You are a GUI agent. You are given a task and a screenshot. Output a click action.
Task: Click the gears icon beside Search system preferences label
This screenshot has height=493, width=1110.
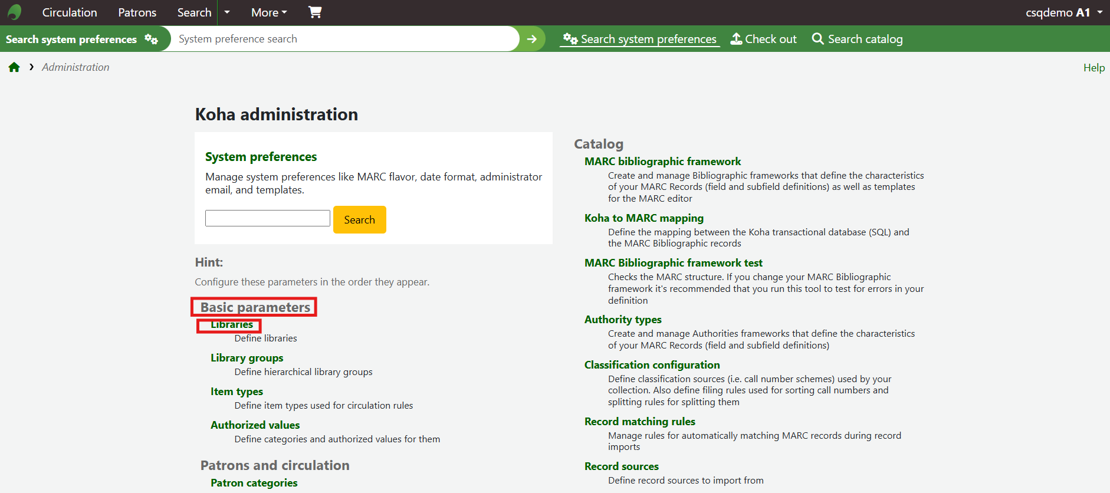152,39
